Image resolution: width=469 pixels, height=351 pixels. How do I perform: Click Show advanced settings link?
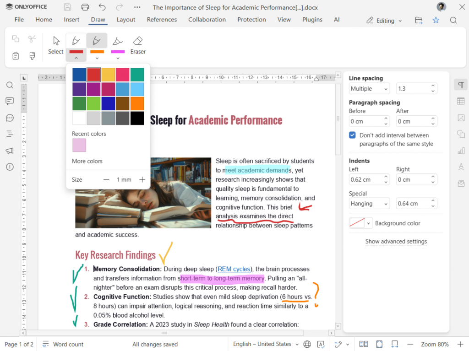click(396, 242)
